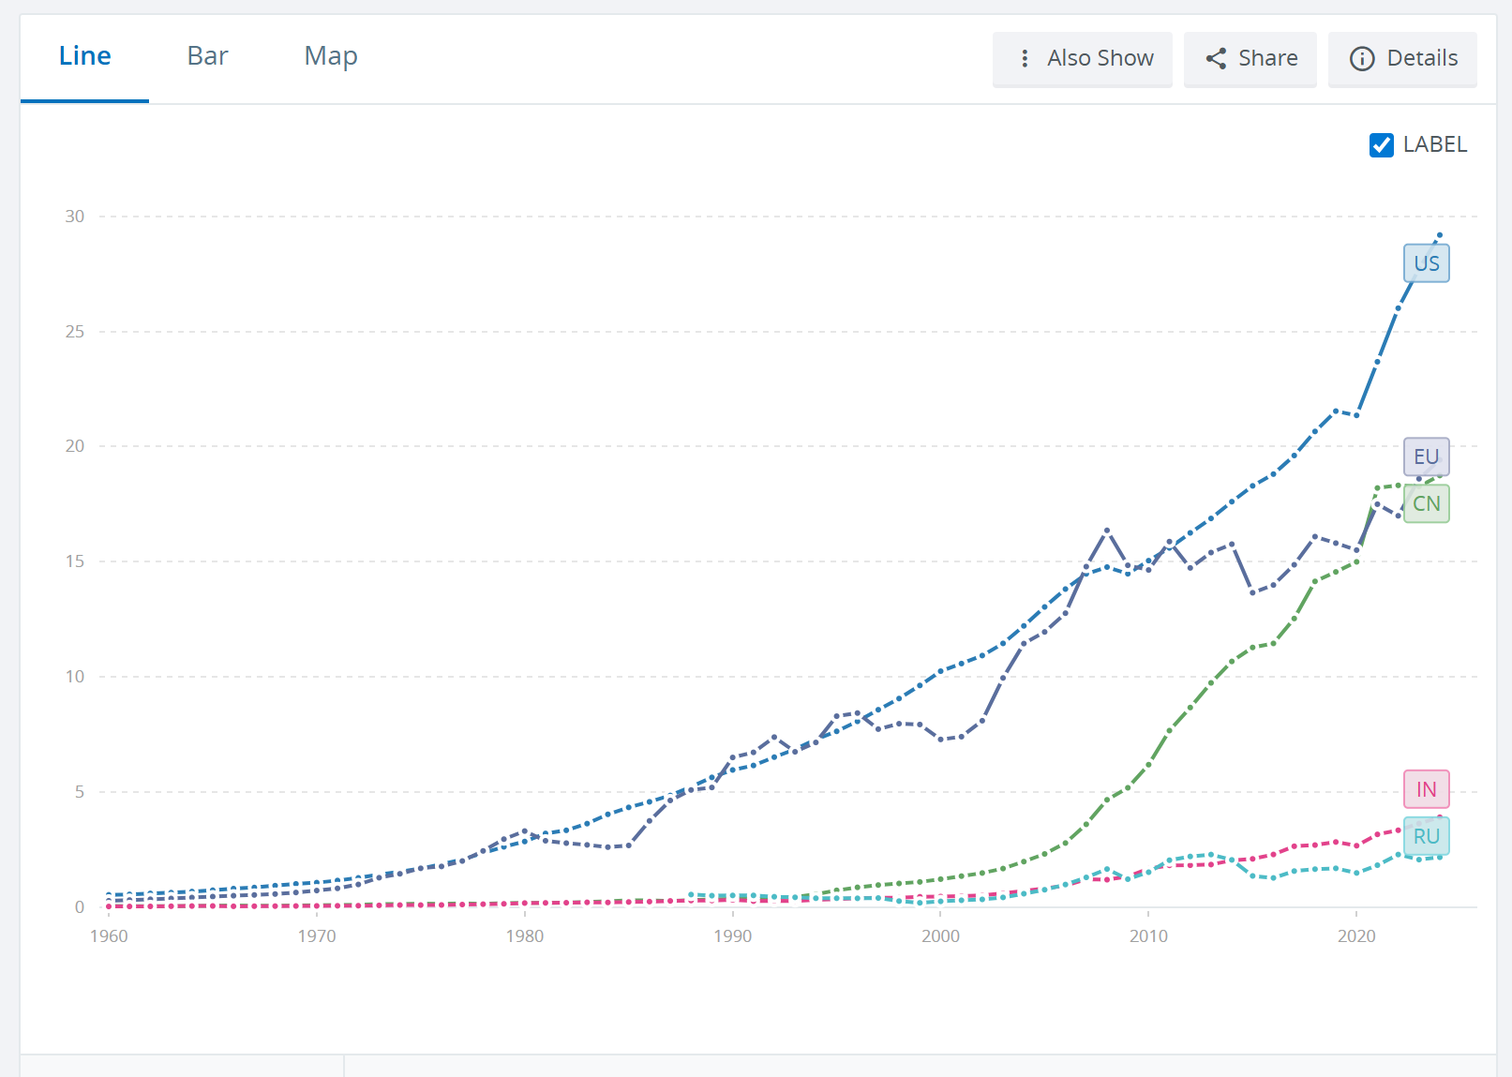Switch to the Map tab

(331, 56)
